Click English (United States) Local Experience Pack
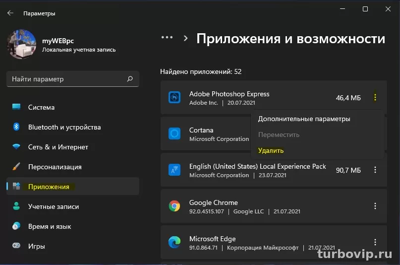 (x=257, y=166)
